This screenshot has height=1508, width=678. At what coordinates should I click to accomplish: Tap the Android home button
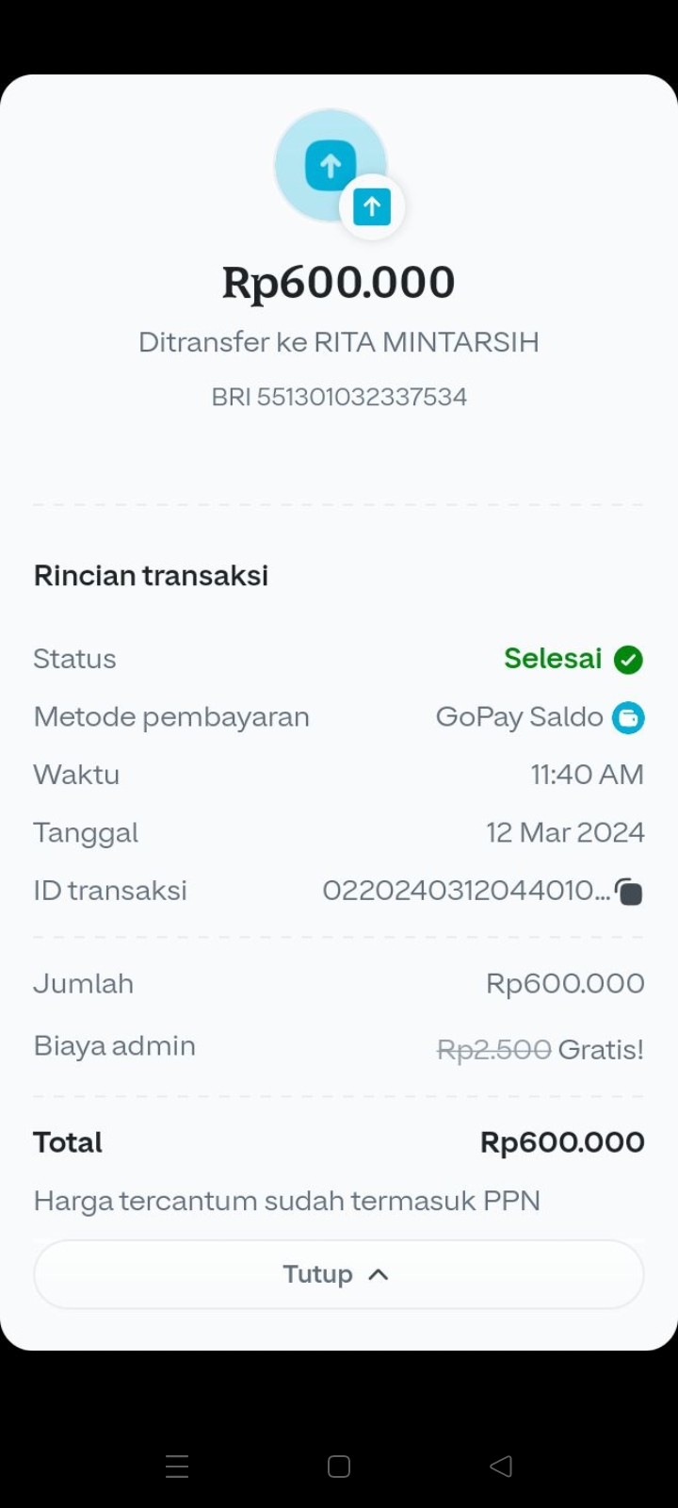click(339, 1466)
